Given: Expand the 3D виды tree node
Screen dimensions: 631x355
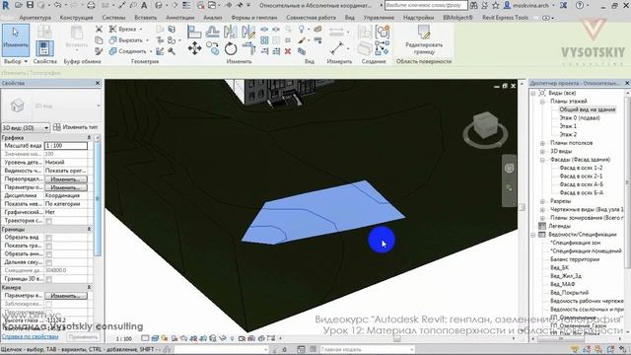Looking at the screenshot, I should pyautogui.click(x=542, y=151).
